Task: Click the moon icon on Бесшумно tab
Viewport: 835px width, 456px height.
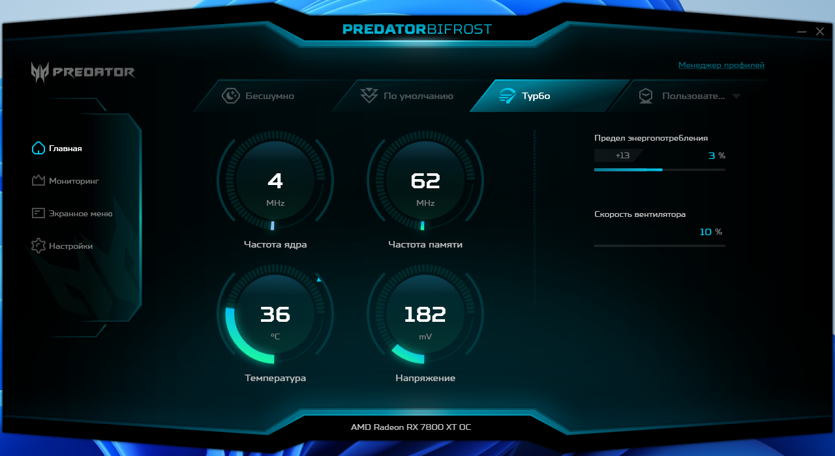Action: coord(231,96)
